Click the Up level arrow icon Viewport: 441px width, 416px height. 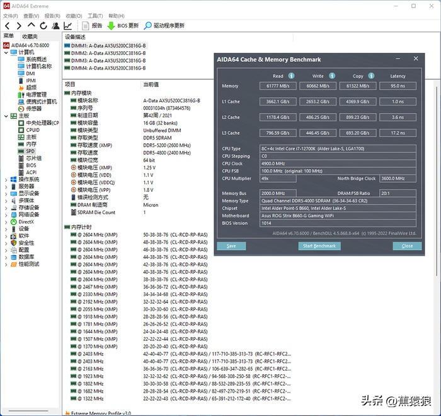coord(31,25)
